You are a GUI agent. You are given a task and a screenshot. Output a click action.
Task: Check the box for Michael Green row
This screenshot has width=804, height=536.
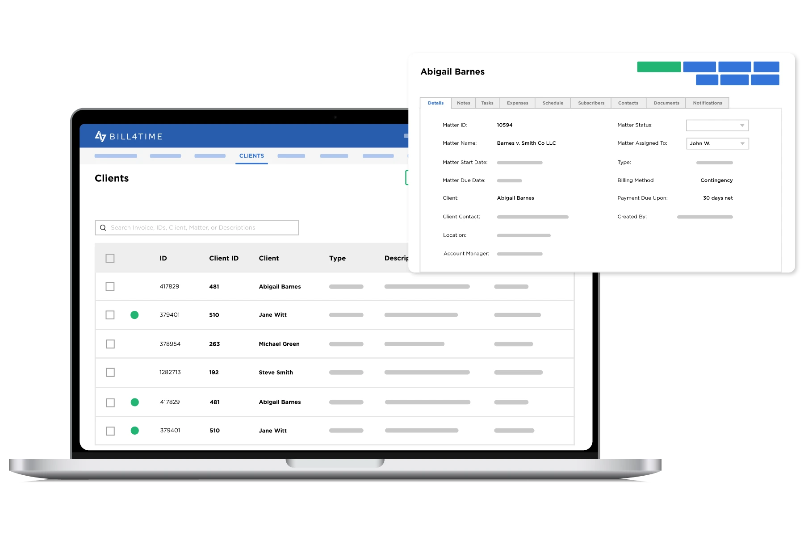pos(110,344)
